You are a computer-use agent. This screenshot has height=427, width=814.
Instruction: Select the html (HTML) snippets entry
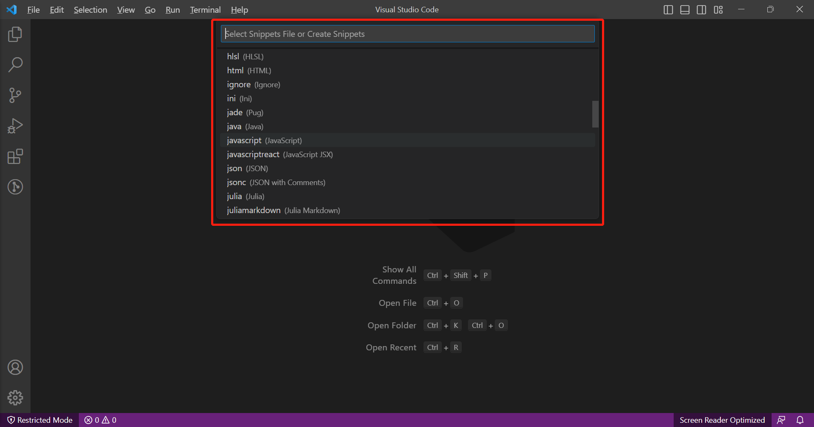407,70
